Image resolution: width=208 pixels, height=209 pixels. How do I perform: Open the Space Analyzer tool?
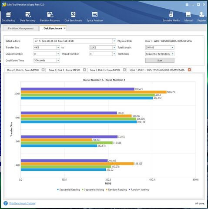tap(95, 17)
